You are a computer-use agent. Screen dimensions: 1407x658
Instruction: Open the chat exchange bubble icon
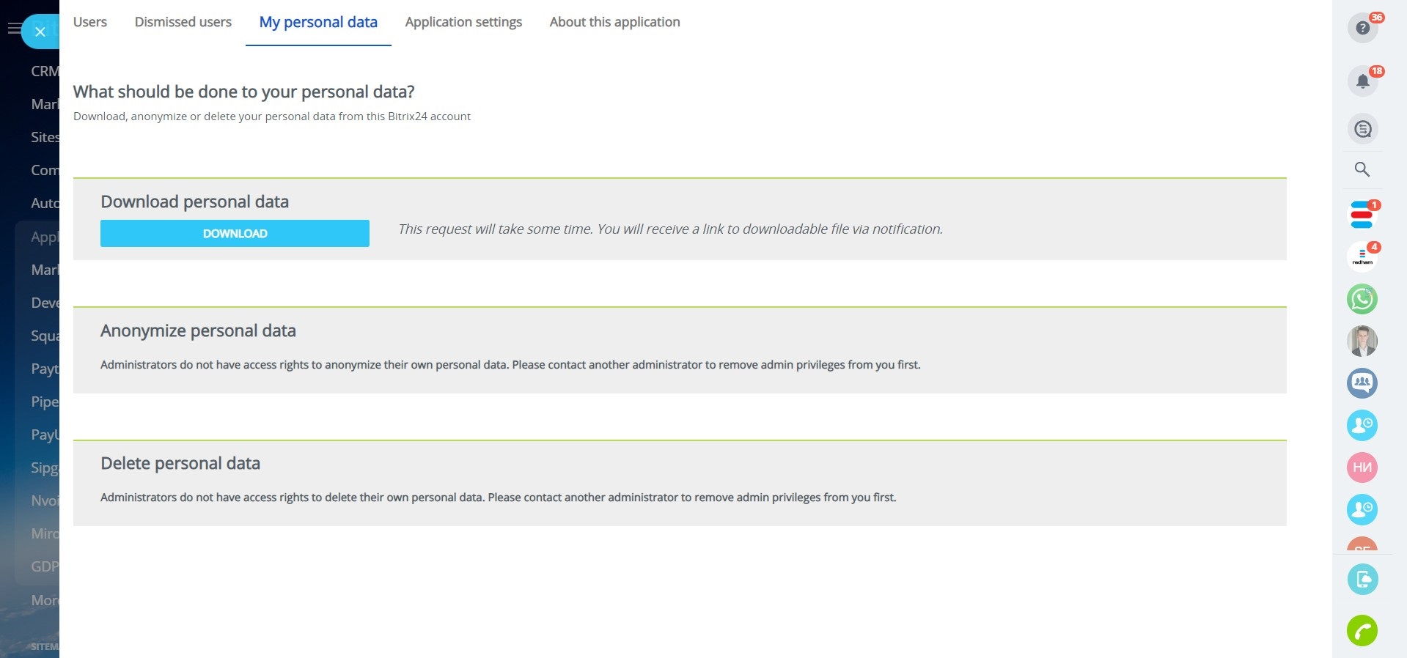(x=1362, y=129)
